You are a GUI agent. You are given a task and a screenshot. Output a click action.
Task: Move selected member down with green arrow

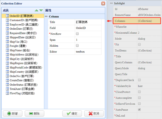pyautogui.click(x=41, y=10)
